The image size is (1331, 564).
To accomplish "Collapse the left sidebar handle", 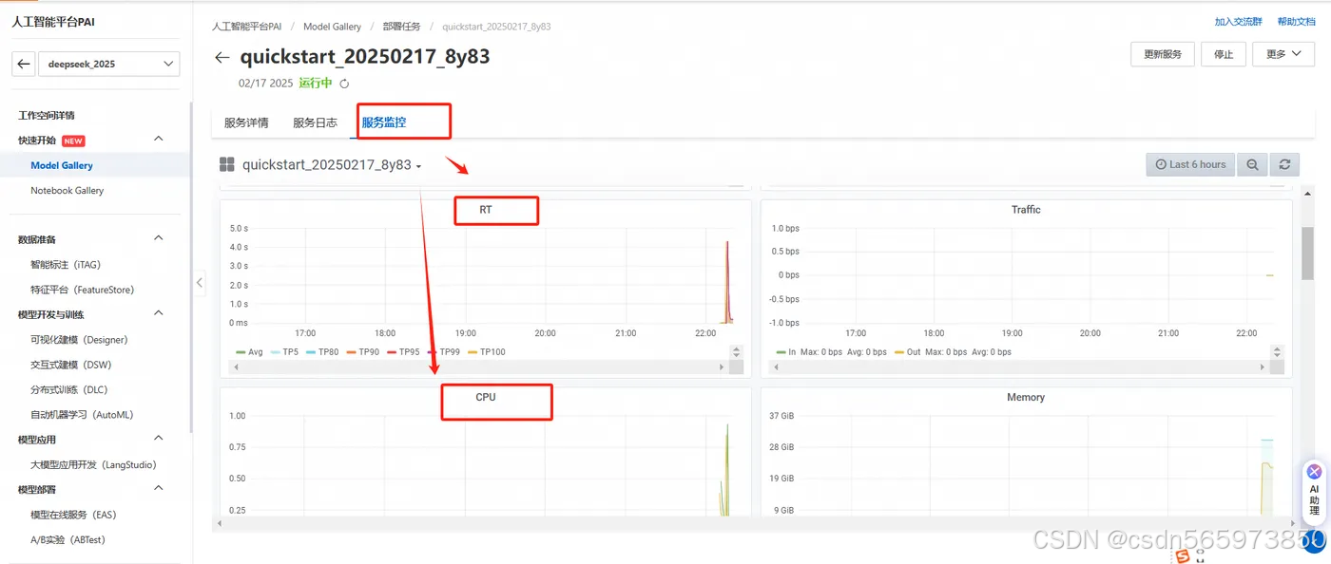I will (200, 282).
